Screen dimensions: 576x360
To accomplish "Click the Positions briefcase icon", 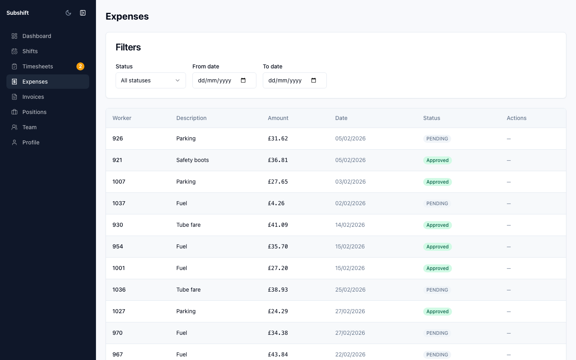I will pos(14,112).
